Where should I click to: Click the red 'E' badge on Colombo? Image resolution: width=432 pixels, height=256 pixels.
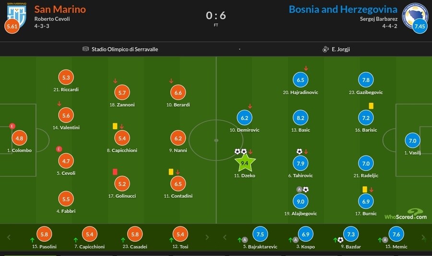tap(12, 126)
